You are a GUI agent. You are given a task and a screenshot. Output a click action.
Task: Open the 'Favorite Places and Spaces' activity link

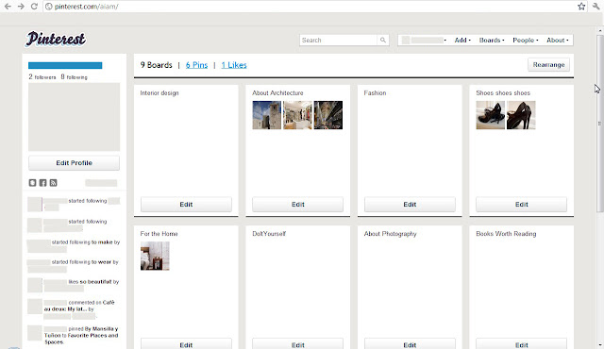point(81,339)
